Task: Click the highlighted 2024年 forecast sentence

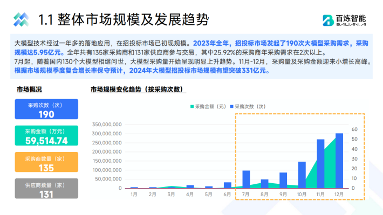Action: [x=142, y=71]
